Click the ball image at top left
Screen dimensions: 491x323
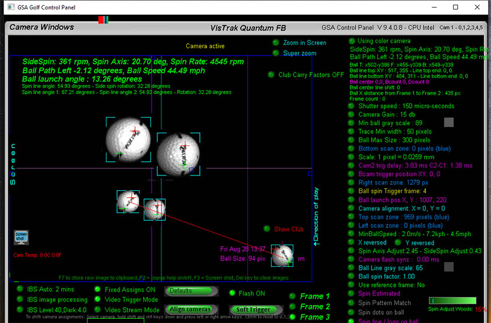click(x=128, y=139)
